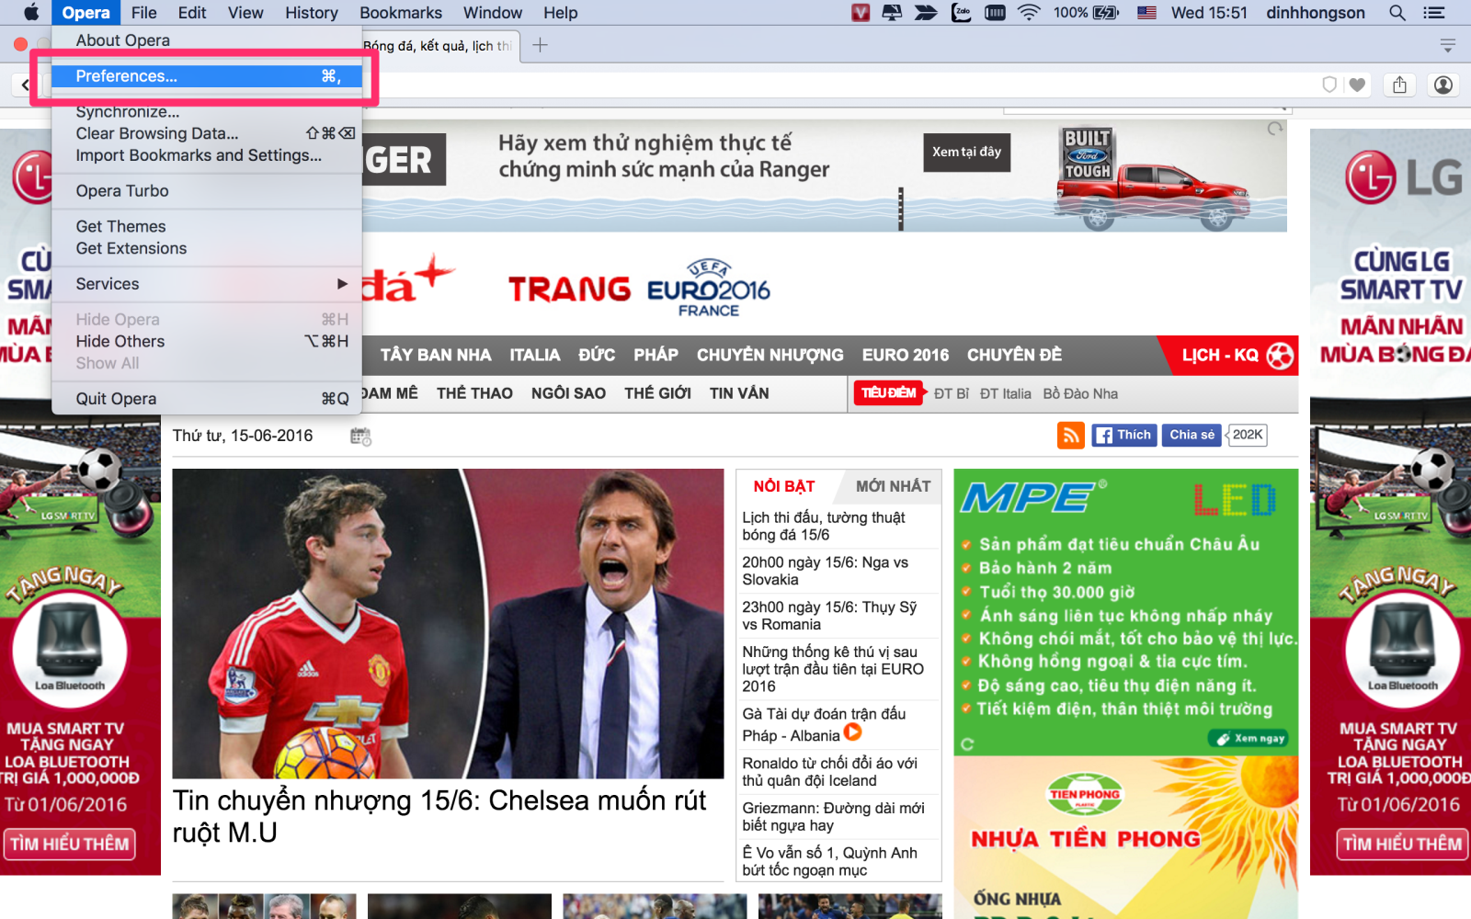Open new tab with plus button
Image resolution: width=1471 pixels, height=919 pixels.
tap(540, 45)
